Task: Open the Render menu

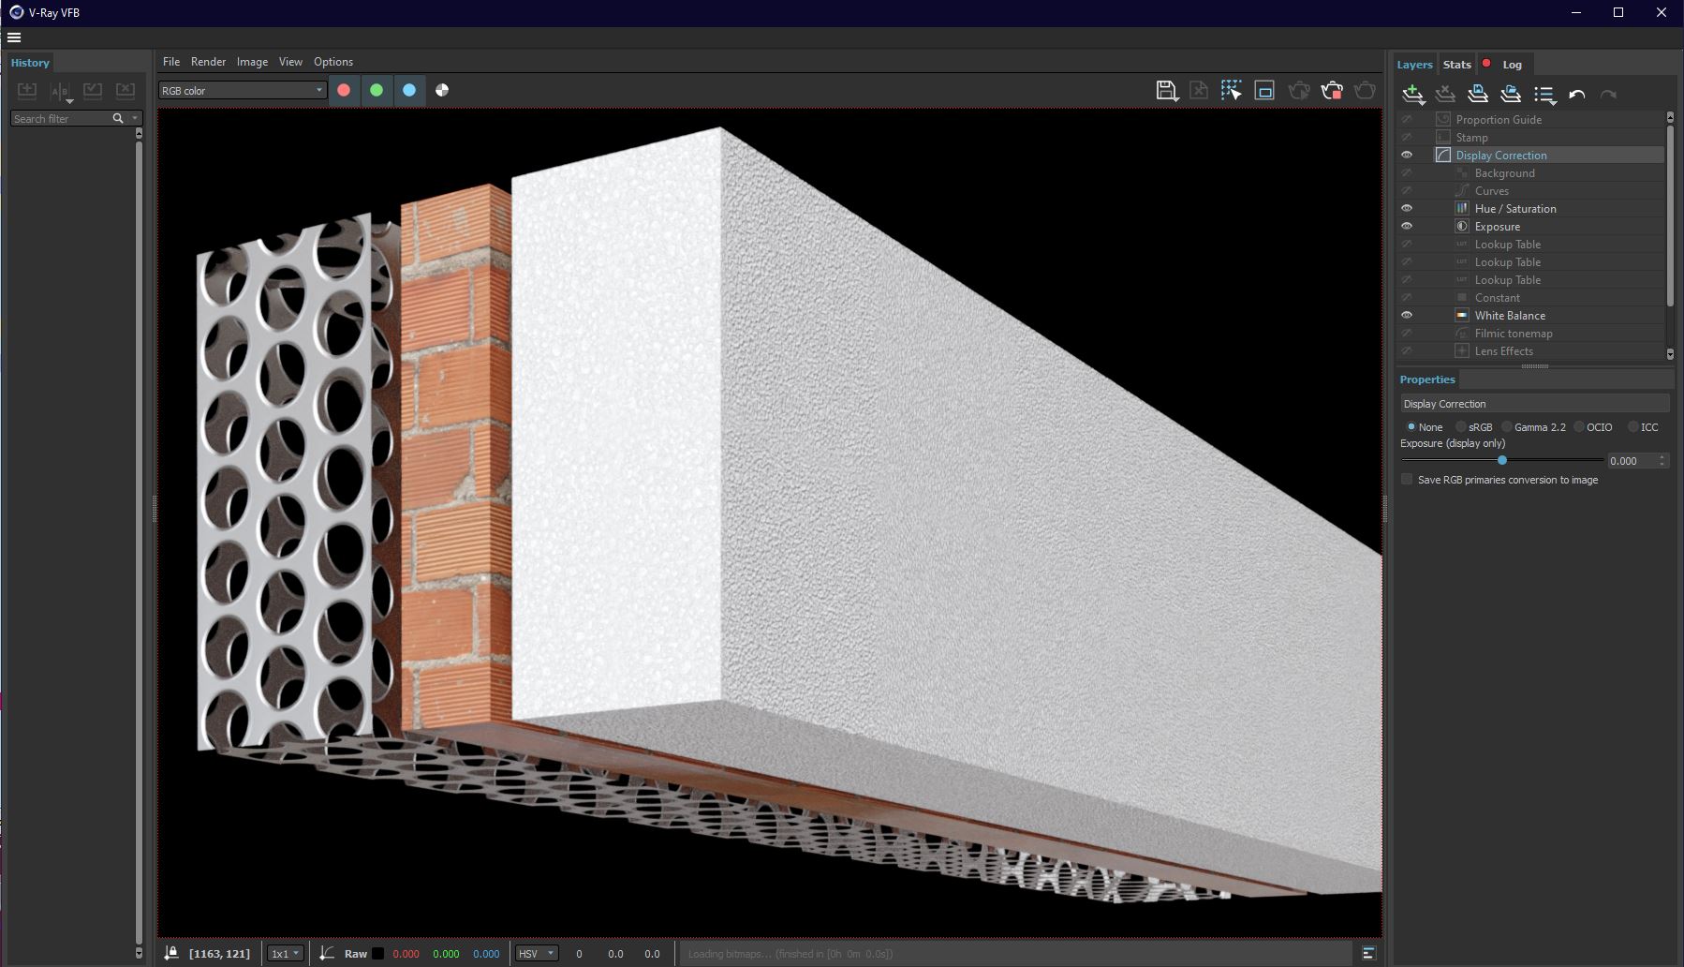Action: 208,62
